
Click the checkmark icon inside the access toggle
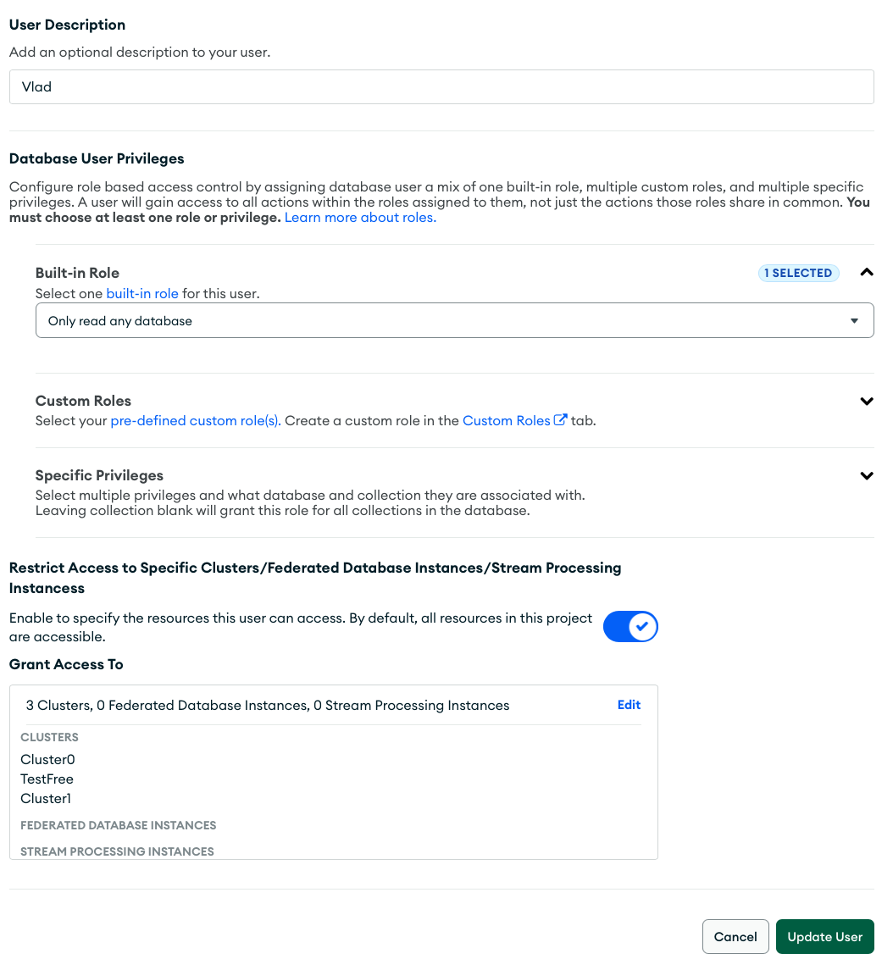(641, 625)
